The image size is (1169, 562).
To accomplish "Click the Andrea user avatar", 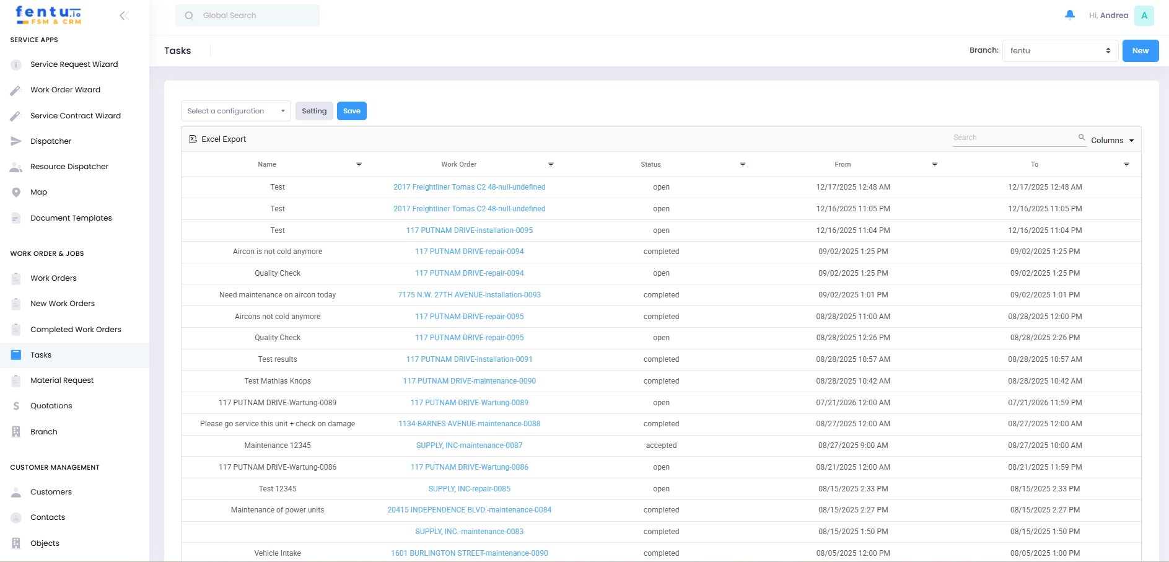I will tap(1144, 15).
